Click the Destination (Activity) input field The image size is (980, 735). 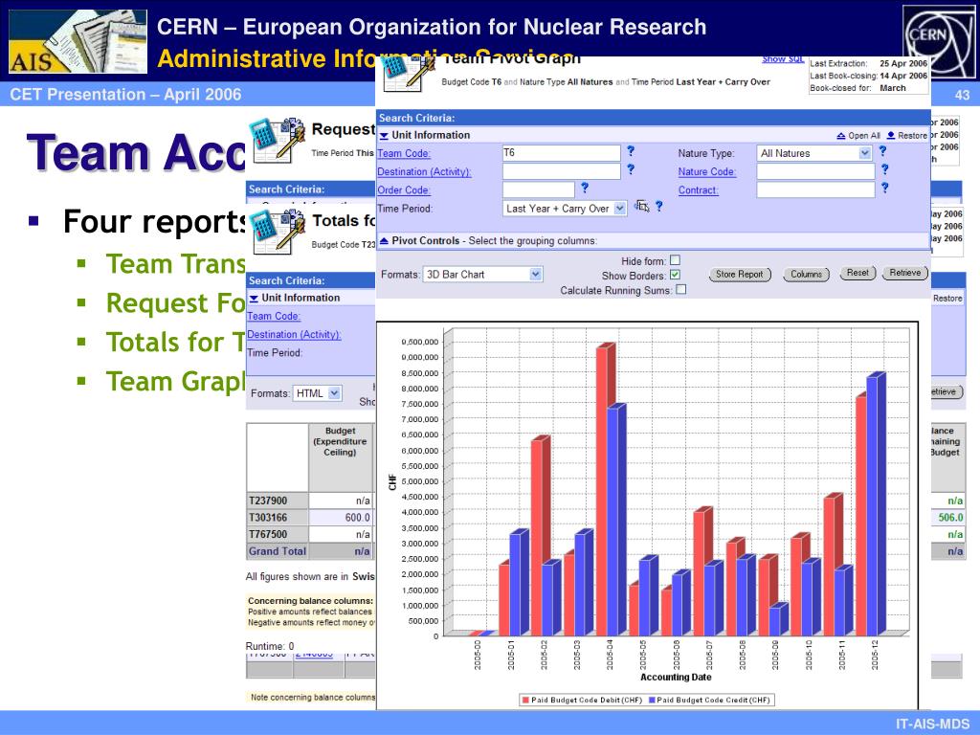click(561, 171)
